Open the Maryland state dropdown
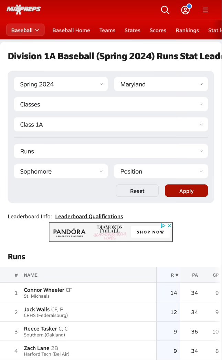 161,84
